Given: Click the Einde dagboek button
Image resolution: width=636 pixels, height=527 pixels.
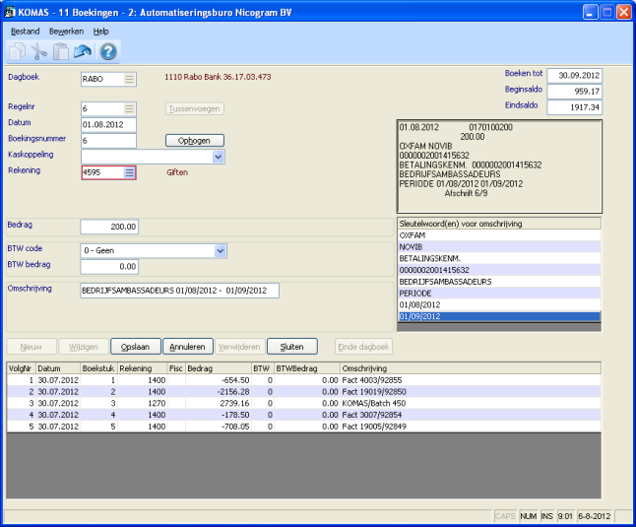Looking at the screenshot, I should pos(363,347).
